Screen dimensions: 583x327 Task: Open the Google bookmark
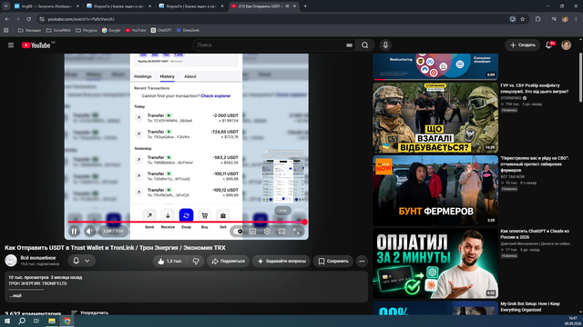pyautogui.click(x=111, y=30)
